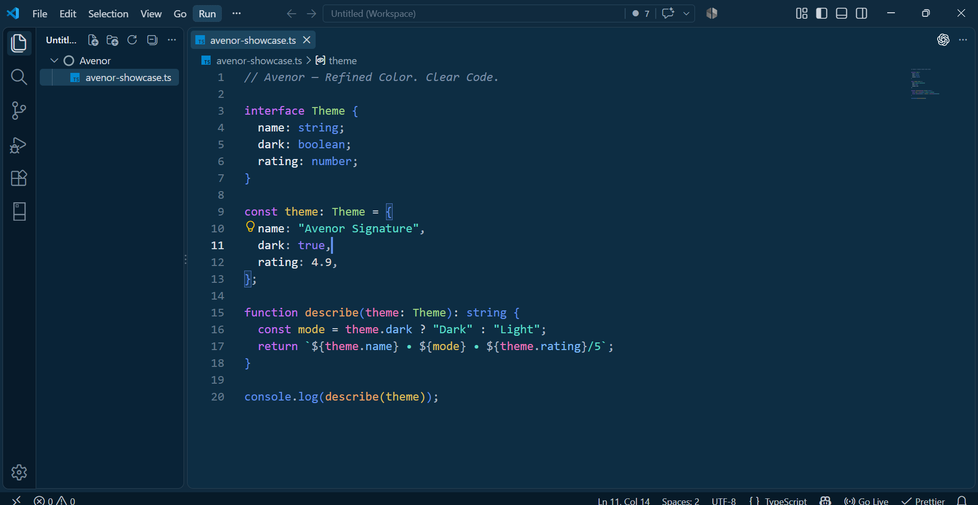The height and width of the screenshot is (505, 978).
Task: Open the Explorer view in activity bar
Action: [x=19, y=43]
